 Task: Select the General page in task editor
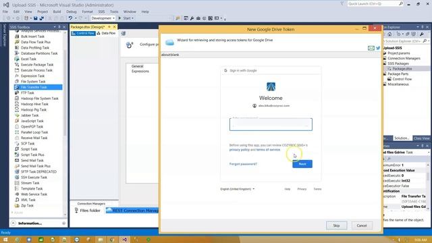pyautogui.click(x=137, y=66)
